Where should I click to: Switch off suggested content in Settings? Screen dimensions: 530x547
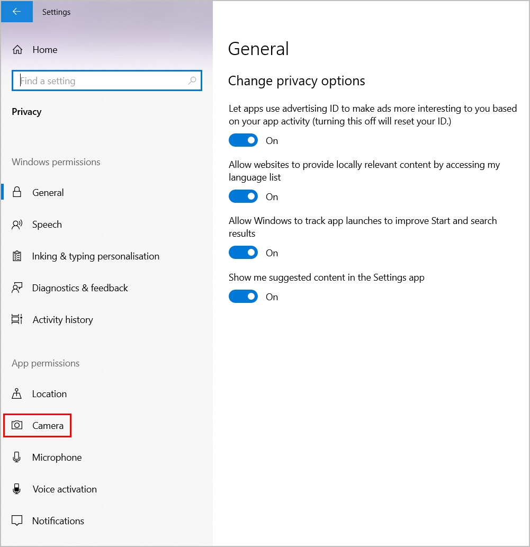pos(243,297)
